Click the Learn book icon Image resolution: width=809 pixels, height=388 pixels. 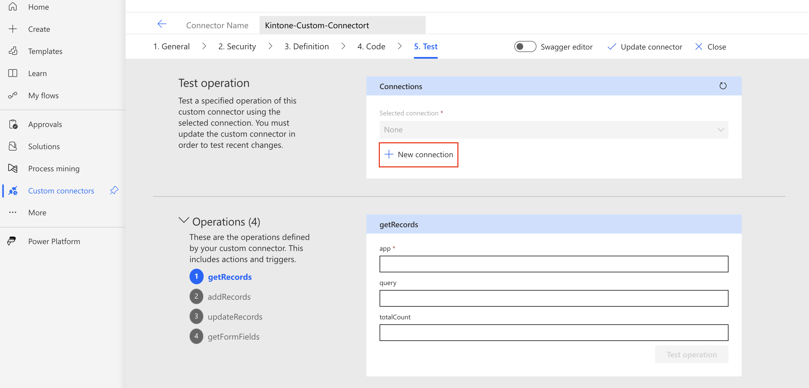(x=12, y=73)
